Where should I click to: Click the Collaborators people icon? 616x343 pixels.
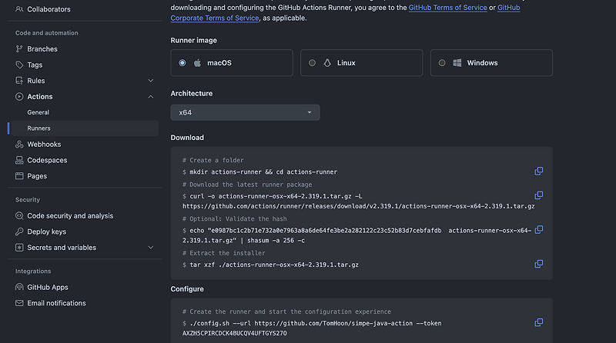[19, 9]
